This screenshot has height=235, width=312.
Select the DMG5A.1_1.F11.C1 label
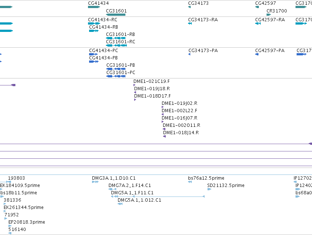click(132, 193)
